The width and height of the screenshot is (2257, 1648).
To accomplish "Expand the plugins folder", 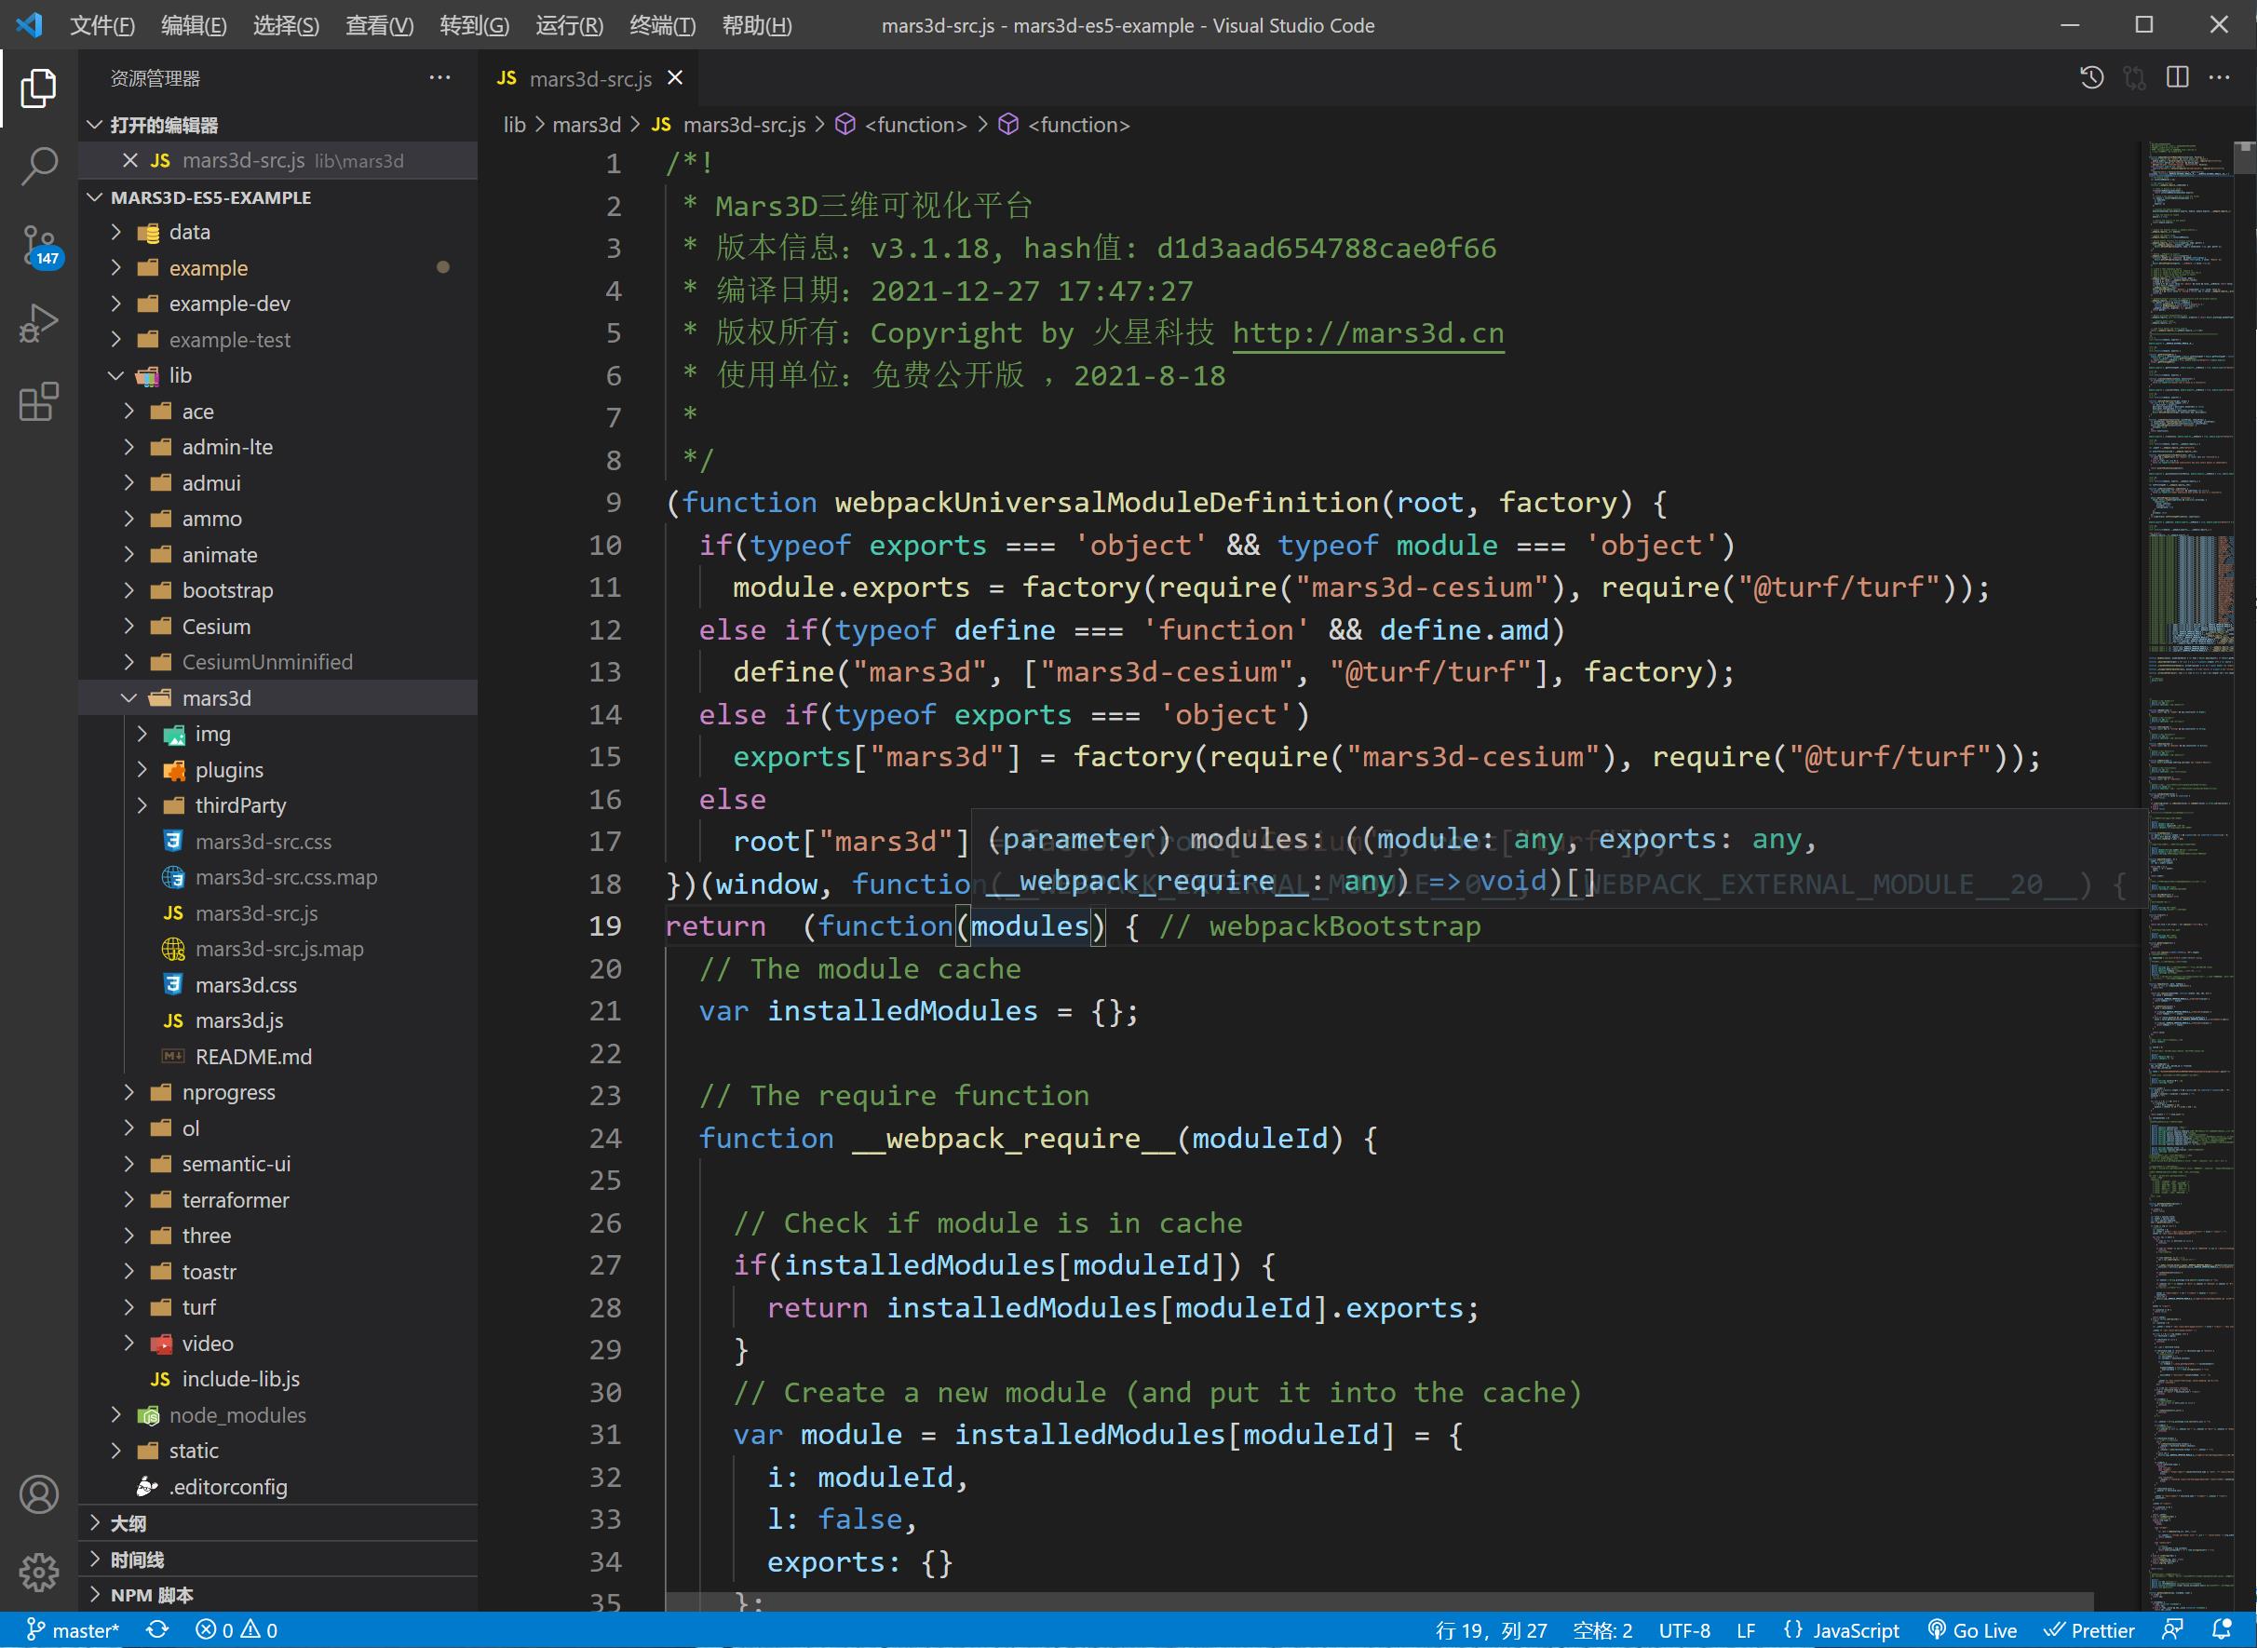I will tap(277, 770).
